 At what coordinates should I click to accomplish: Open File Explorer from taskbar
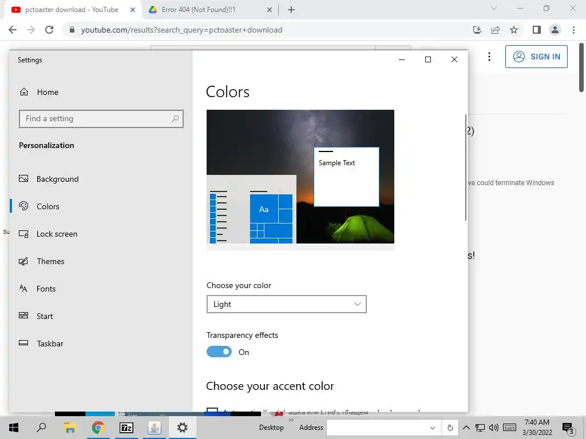(x=70, y=428)
